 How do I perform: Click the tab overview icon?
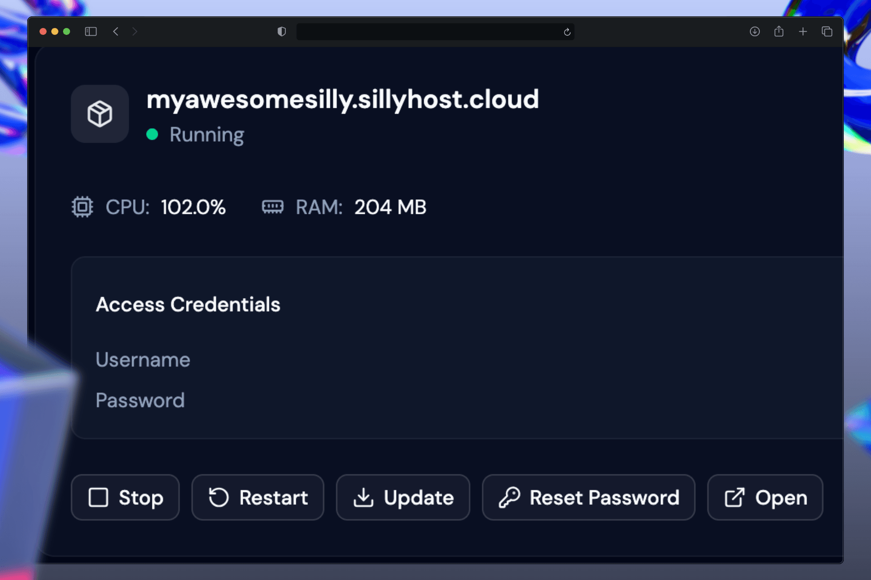pos(827,31)
